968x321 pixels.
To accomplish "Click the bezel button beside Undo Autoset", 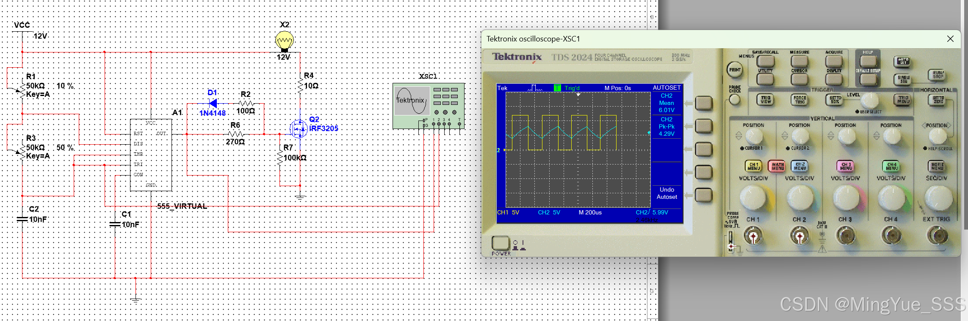I will (x=704, y=195).
